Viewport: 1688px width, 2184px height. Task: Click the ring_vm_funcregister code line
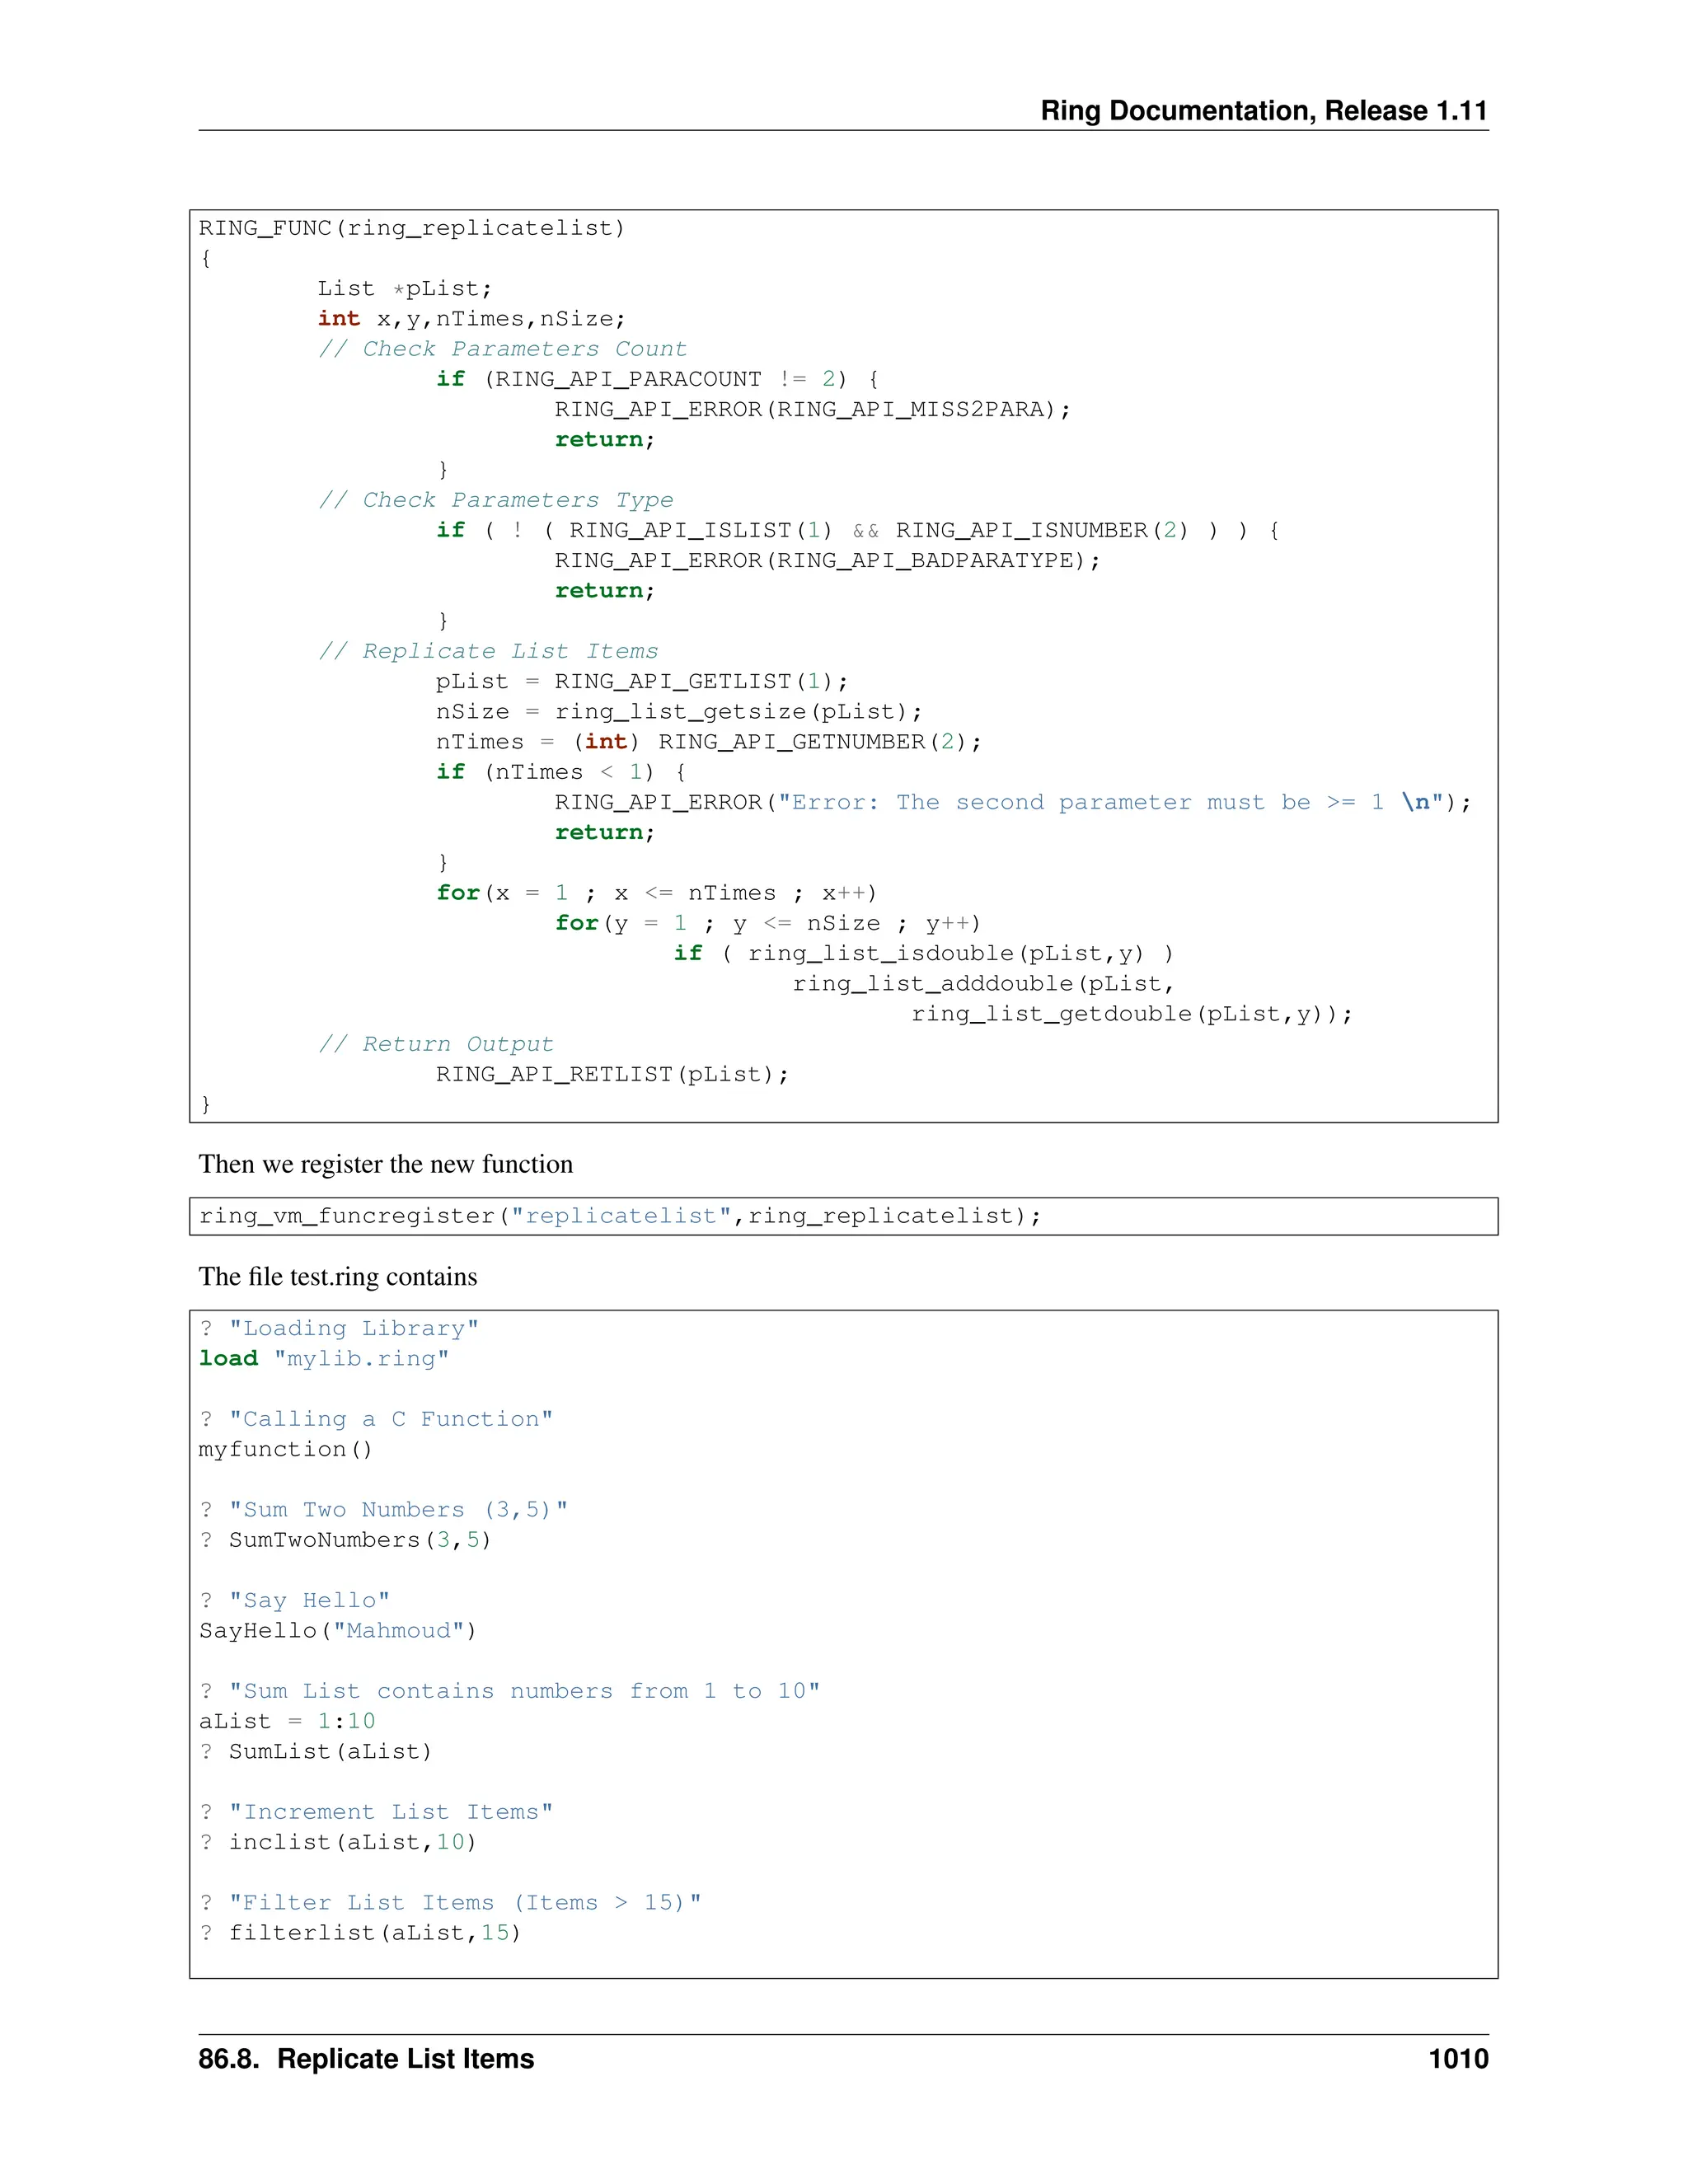pyautogui.click(x=620, y=1216)
